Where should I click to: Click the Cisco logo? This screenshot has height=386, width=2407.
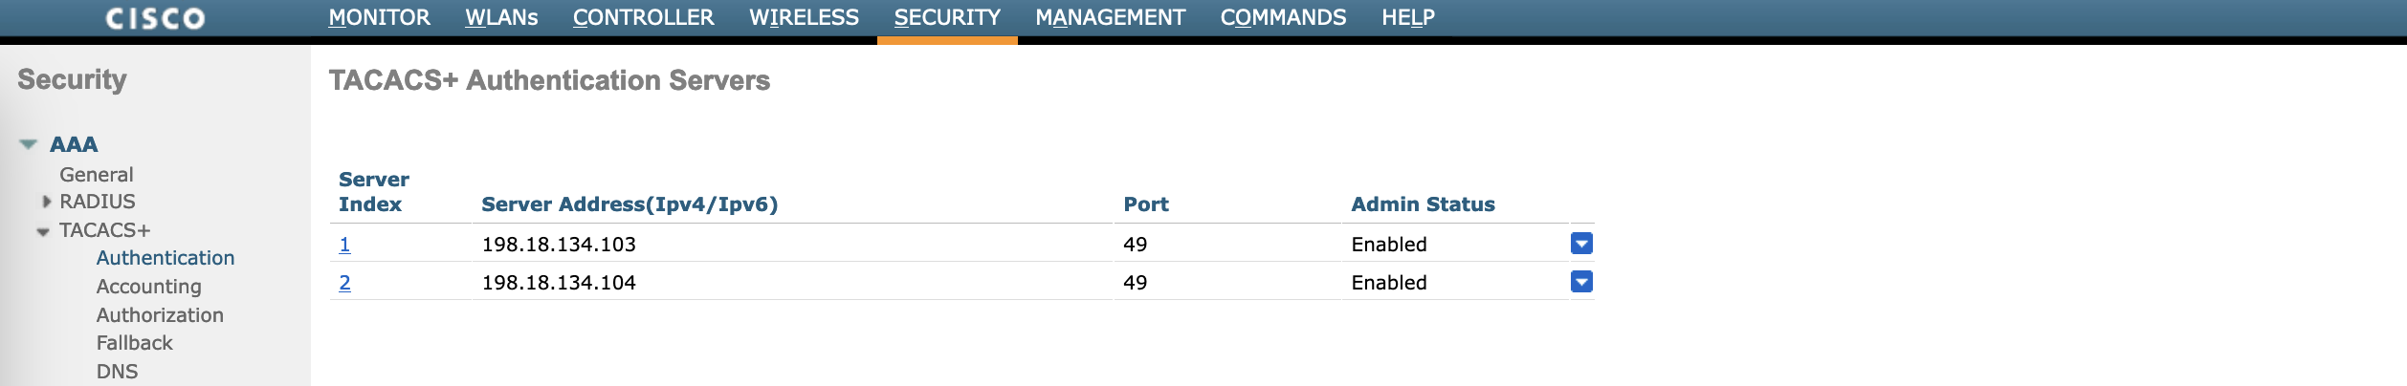155,18
